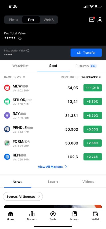Tap the PENDLE +3,53% change badge

point(93,129)
